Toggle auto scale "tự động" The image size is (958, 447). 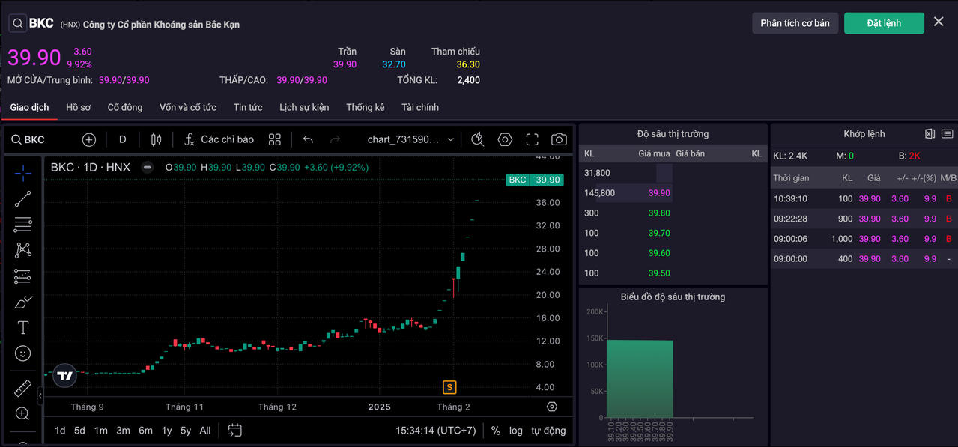(548, 431)
